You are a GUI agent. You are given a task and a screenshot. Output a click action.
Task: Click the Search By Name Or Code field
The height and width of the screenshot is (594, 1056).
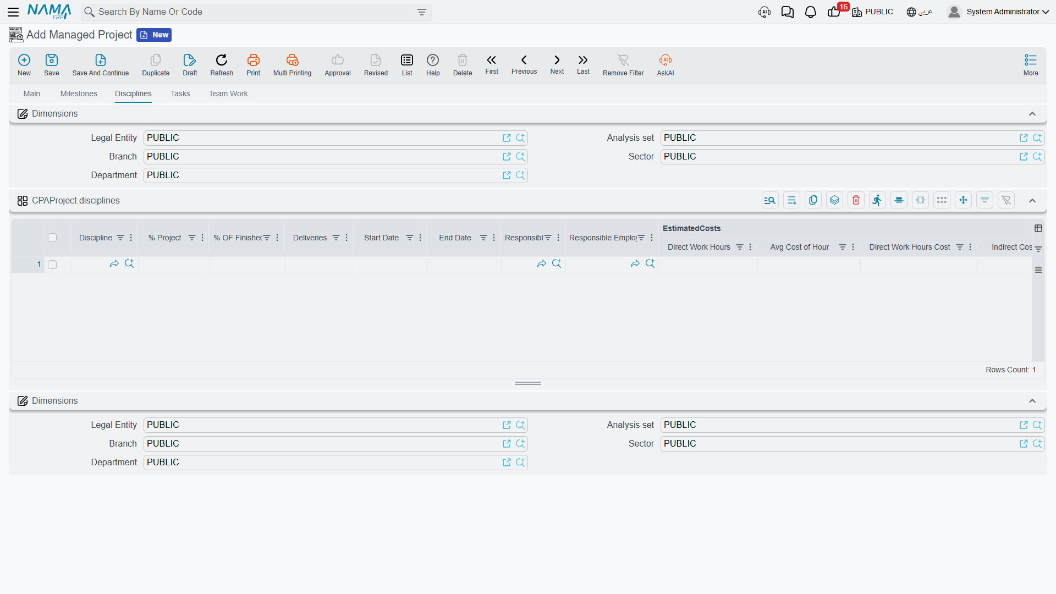pos(256,12)
